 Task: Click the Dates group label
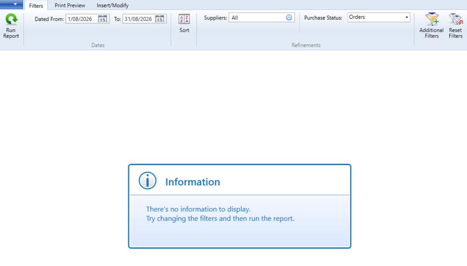coord(98,45)
